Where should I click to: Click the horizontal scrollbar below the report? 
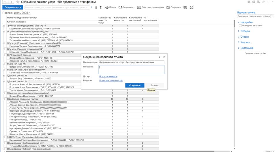coord(110,151)
